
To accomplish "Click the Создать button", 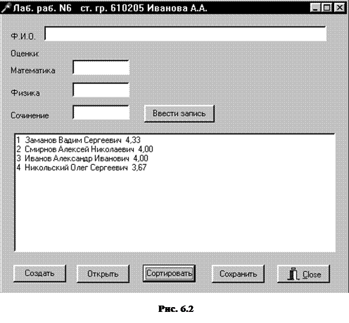I will click(40, 273).
